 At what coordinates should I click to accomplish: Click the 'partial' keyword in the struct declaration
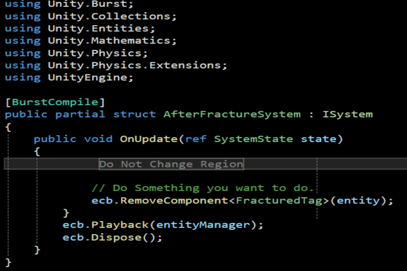tap(80, 114)
